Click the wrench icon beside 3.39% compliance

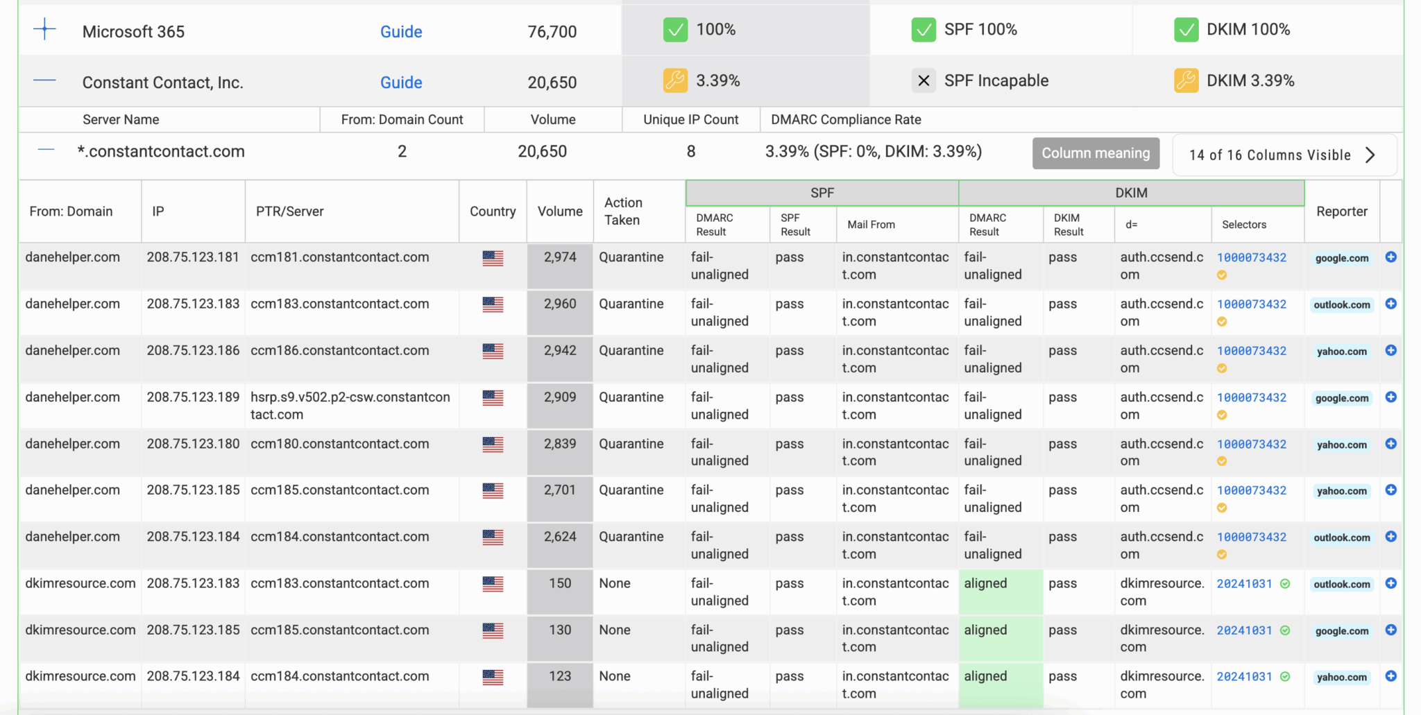tap(675, 80)
